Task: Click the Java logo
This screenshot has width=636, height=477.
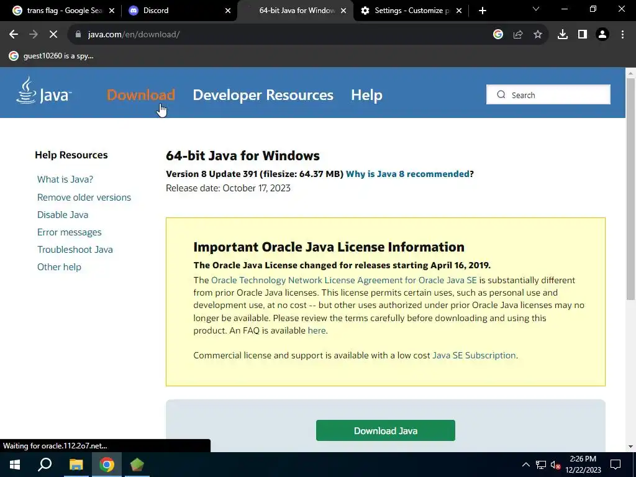Action: coord(44,91)
